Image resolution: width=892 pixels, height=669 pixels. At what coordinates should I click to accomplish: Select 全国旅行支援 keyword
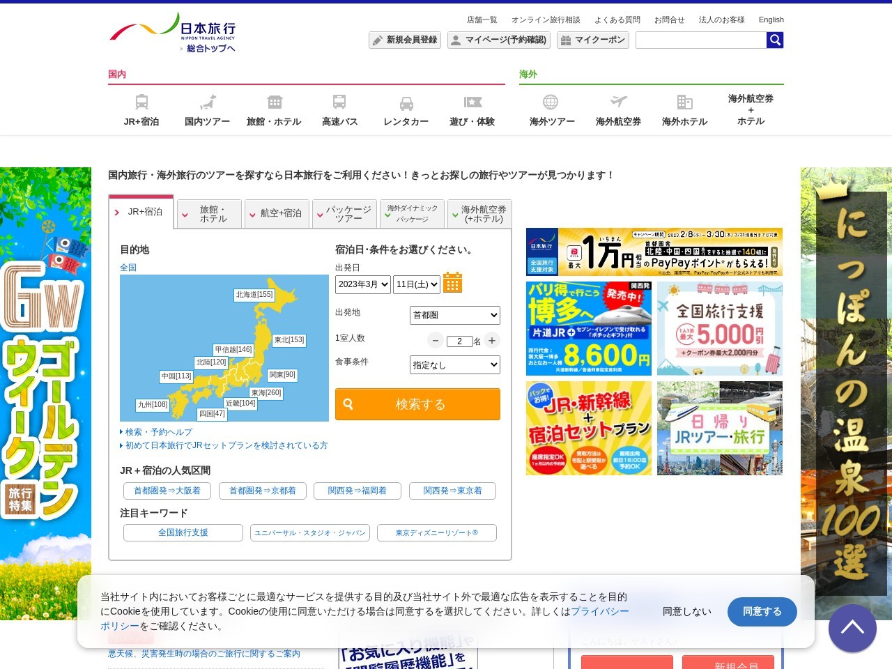(183, 532)
